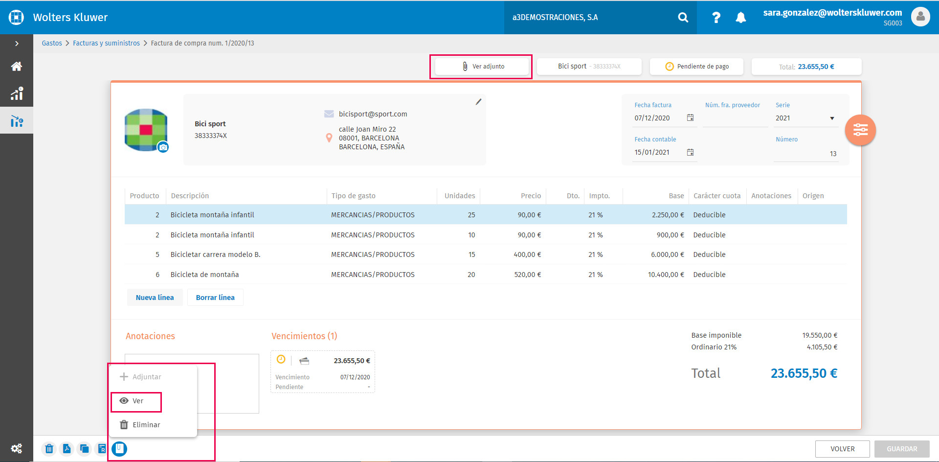Expand the left sidebar with the chevron

pyautogui.click(x=17, y=44)
